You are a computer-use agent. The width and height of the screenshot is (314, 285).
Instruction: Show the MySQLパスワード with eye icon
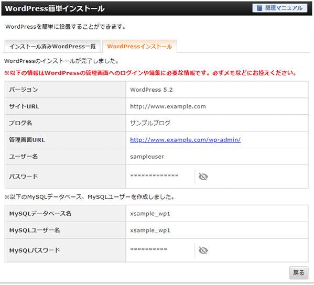pyautogui.click(x=203, y=250)
